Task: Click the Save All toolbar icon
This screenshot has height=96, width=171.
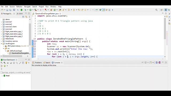Action: pyautogui.click(x=10, y=10)
